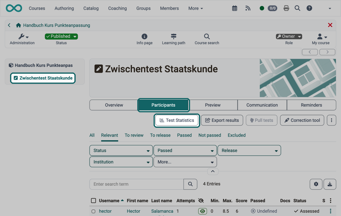Change the Published status dropdown

(61, 37)
